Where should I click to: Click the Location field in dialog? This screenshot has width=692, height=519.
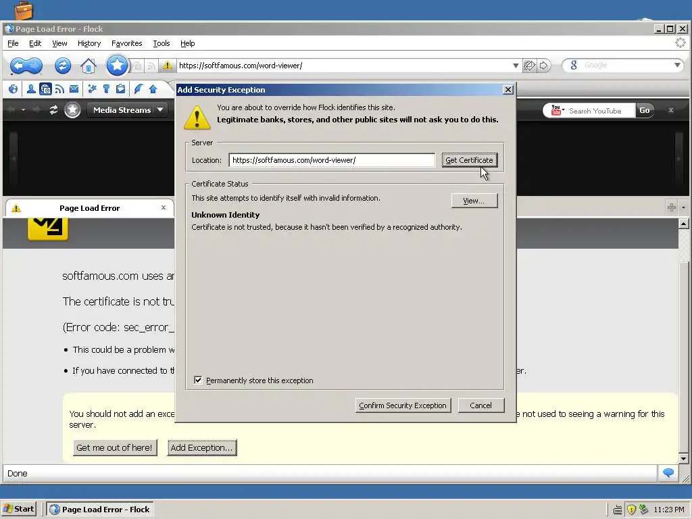(x=331, y=160)
